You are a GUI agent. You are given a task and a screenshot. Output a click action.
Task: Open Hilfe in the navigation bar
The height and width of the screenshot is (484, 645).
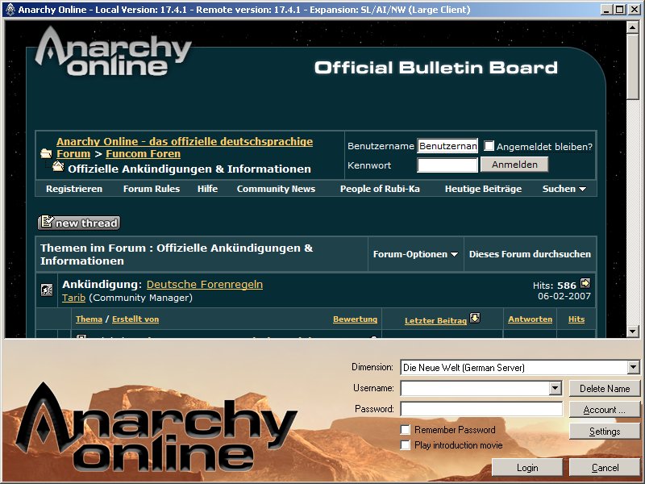[x=207, y=189]
